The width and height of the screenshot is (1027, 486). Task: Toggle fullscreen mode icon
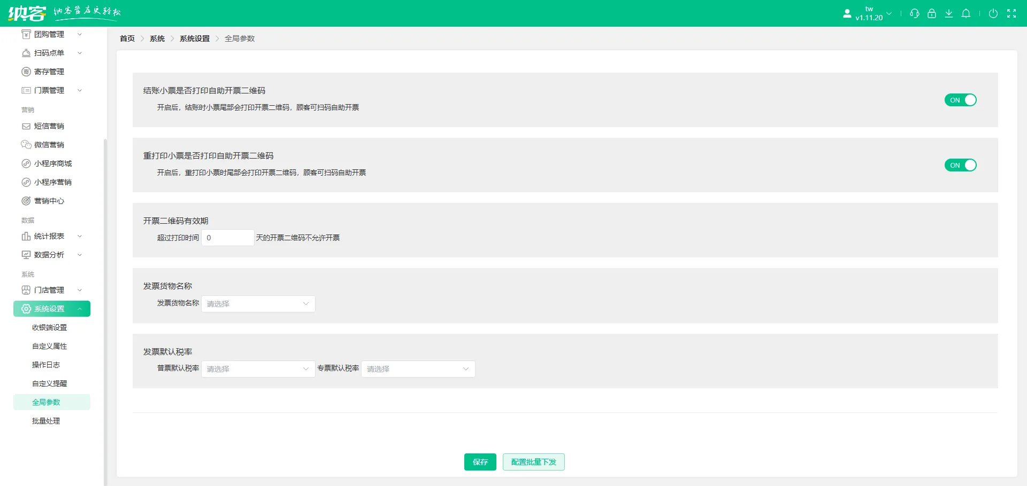(x=1011, y=13)
